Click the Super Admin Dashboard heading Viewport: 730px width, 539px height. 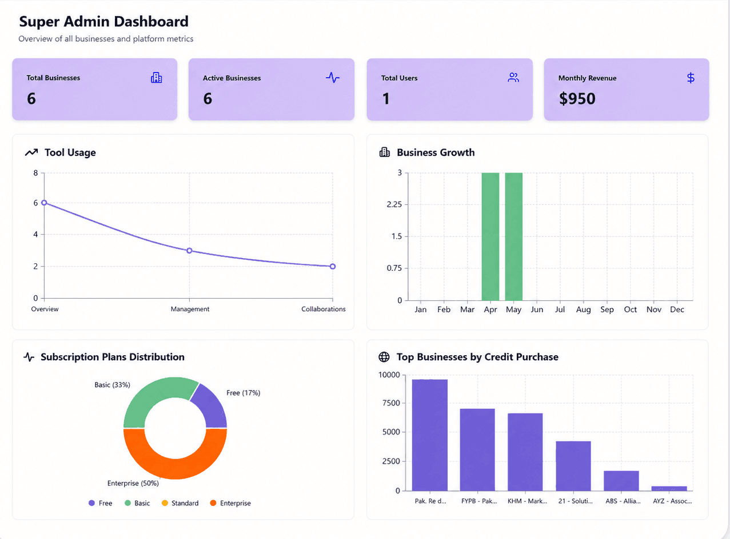tap(103, 22)
